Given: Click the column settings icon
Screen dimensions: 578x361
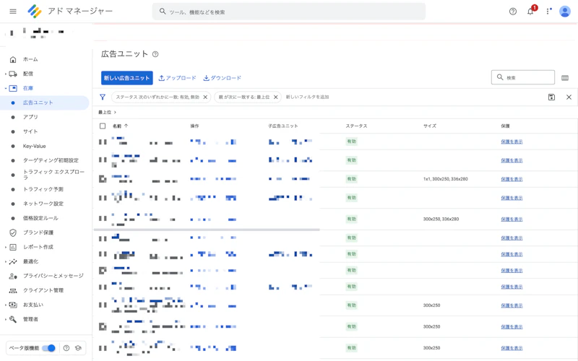Looking at the screenshot, I should coord(565,78).
